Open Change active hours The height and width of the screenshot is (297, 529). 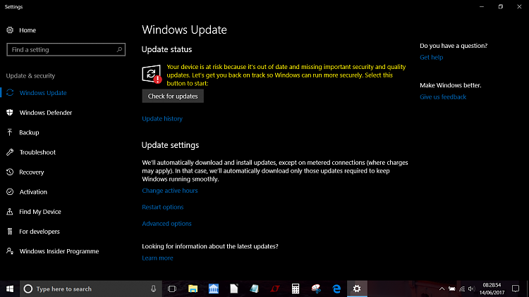(x=170, y=191)
